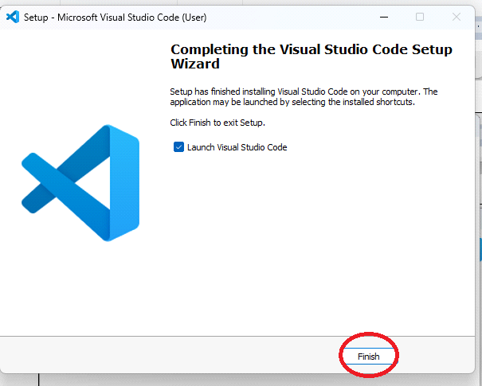Image resolution: width=482 pixels, height=386 pixels.
Task: Click the "Click Finish to exit Setup." text
Action: (217, 123)
